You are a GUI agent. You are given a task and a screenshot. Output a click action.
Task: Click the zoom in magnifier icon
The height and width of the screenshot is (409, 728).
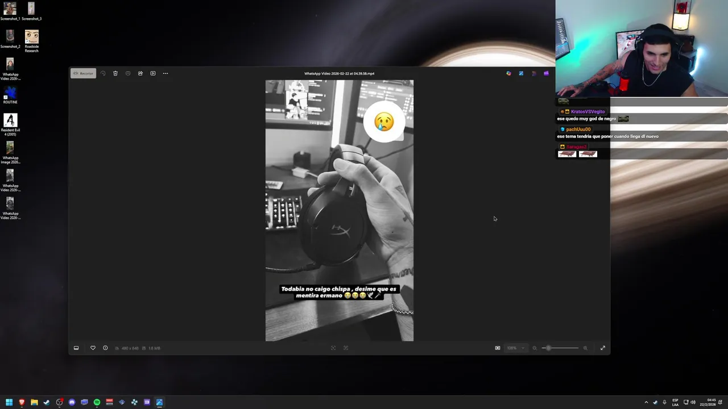[585, 348]
